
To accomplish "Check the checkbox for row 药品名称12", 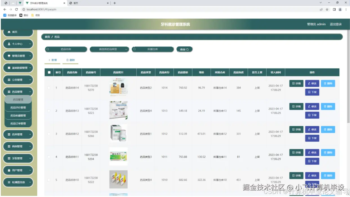I will tap(49, 133).
